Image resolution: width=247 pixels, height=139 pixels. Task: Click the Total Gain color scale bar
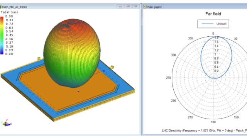point(2,36)
